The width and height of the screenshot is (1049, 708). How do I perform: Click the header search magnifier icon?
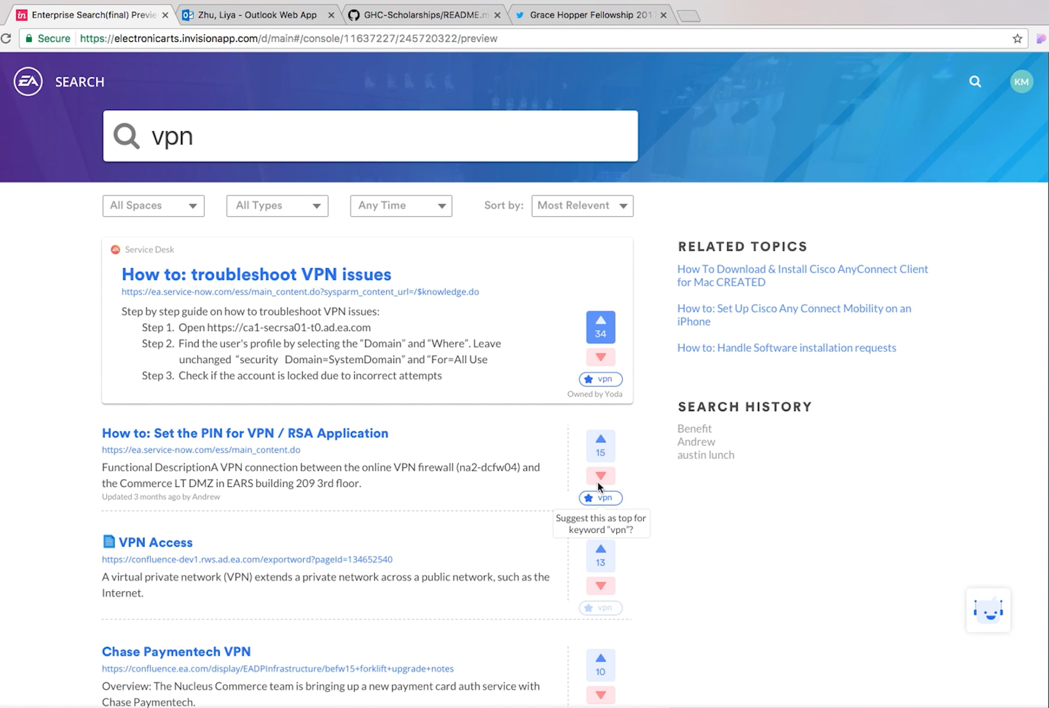(x=975, y=82)
